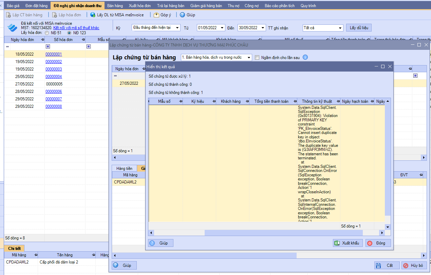Image resolution: width=431 pixels, height=275 pixels.
Task: Enable Ngầm định cho lần sau checkbox
Action: [257, 57]
